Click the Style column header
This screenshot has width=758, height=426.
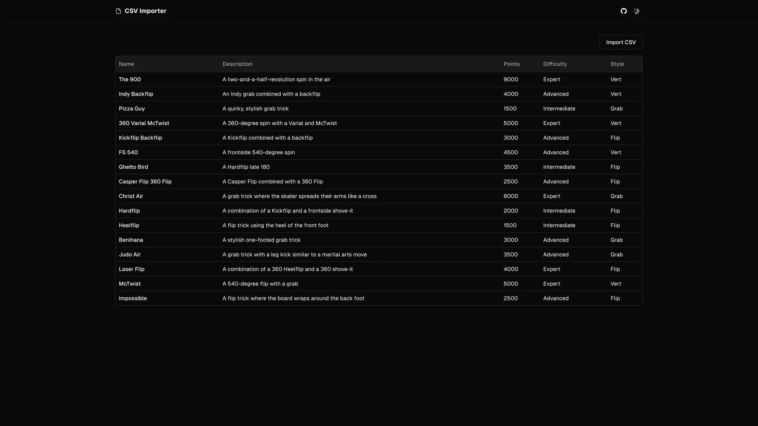click(x=617, y=64)
